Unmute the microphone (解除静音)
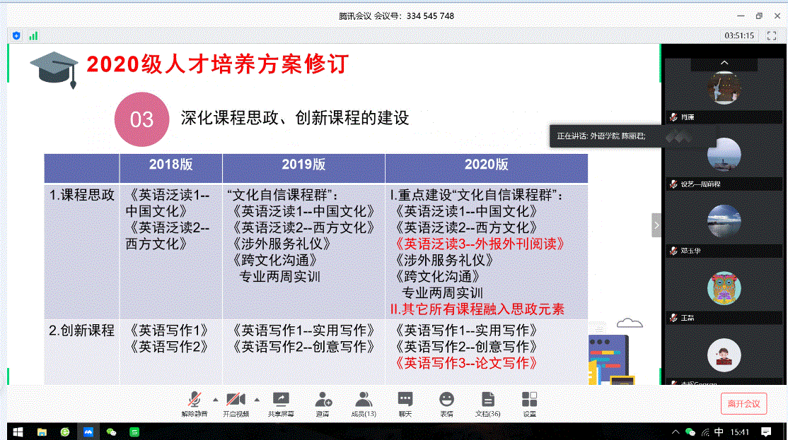This screenshot has width=788, height=440. click(194, 400)
